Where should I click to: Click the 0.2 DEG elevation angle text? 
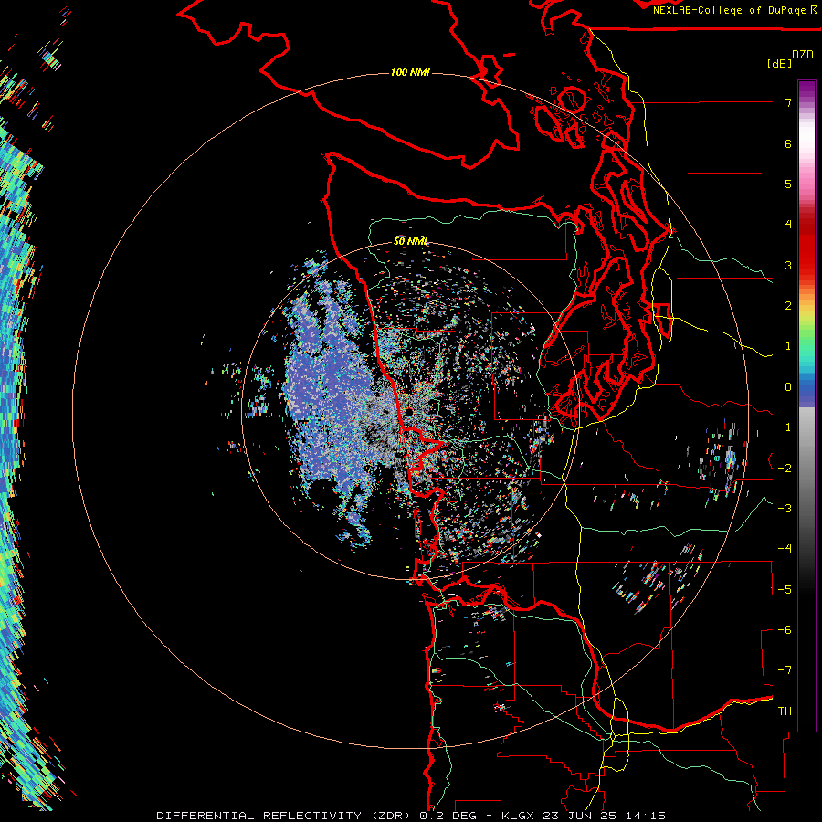(x=448, y=816)
